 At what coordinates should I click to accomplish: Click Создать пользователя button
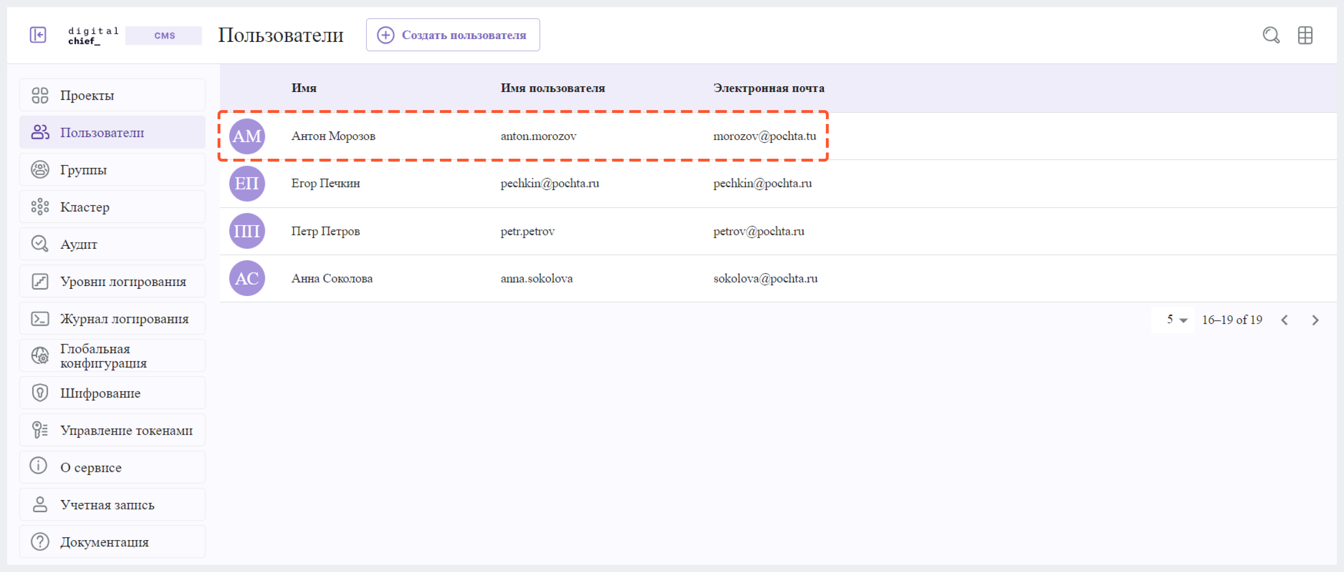click(452, 35)
